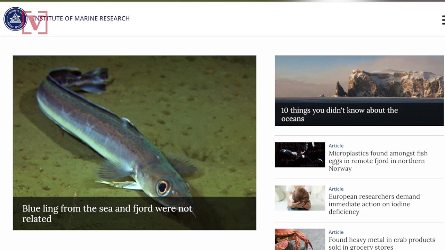This screenshot has width=445, height=250.
Task: Click 'Article' label above crab products headline
Action: click(x=336, y=232)
